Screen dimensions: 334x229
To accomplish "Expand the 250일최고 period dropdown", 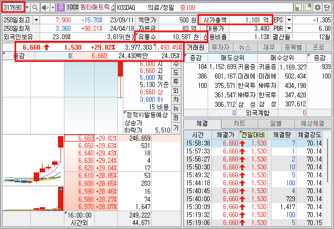I will [37, 20].
